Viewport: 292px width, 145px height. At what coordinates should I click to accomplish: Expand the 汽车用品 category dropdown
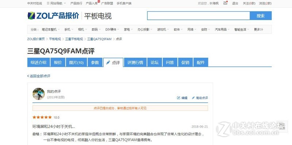[x=222, y=30]
